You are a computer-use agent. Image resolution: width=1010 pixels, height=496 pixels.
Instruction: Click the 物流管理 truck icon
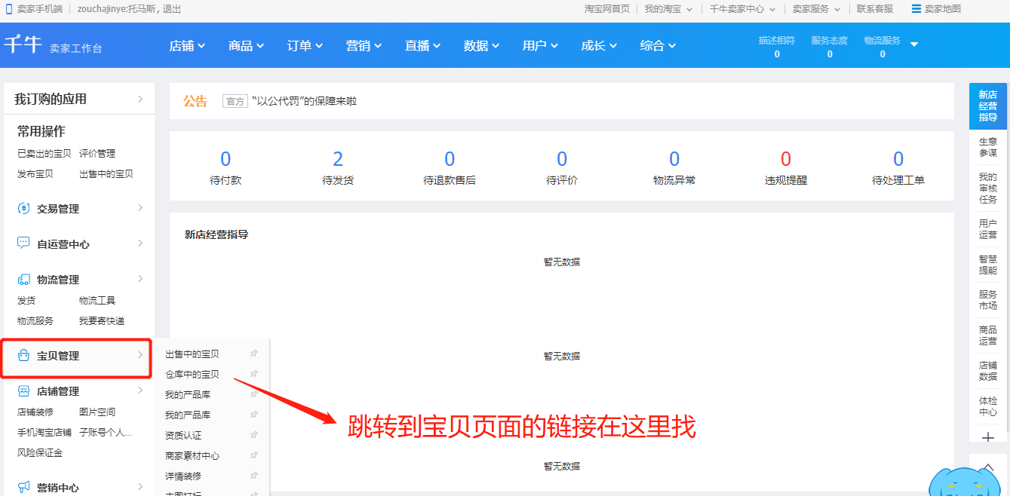point(23,280)
